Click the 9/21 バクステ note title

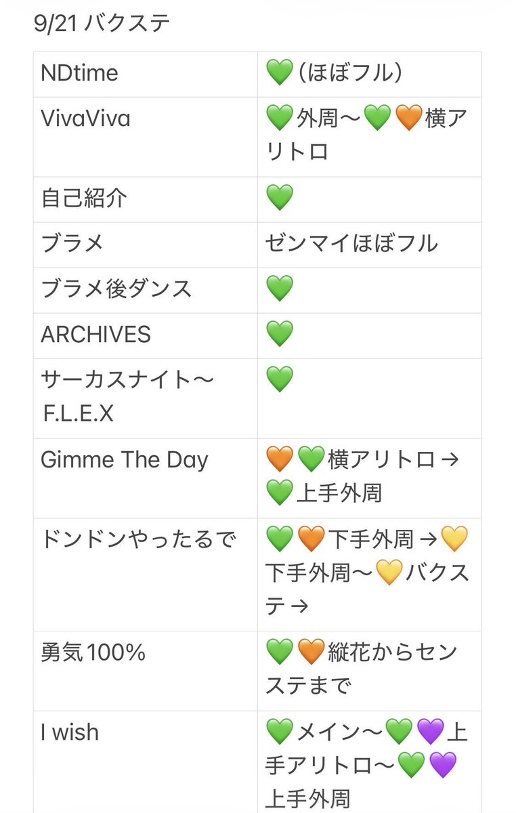point(102,24)
